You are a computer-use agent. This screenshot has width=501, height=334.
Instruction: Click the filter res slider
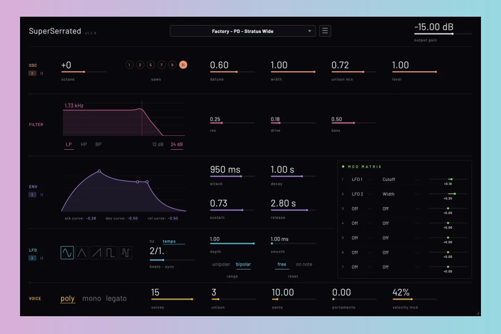(232, 122)
